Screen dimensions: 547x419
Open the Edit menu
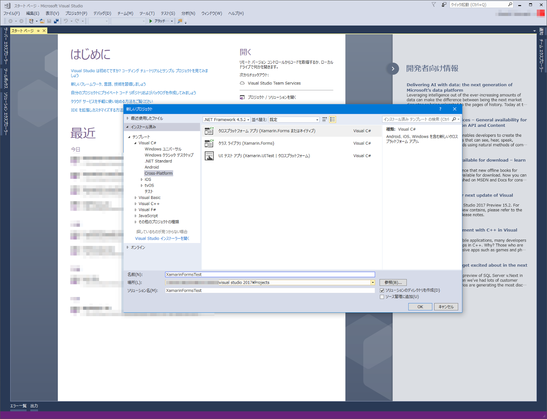[33, 13]
